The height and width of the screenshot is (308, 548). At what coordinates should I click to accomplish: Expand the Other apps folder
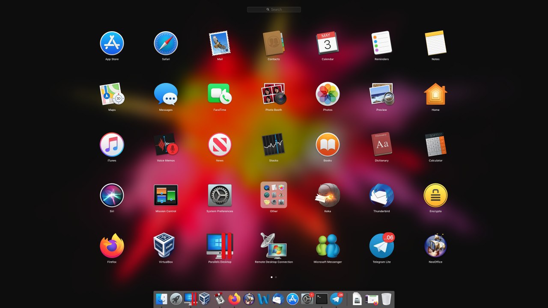tap(274, 195)
